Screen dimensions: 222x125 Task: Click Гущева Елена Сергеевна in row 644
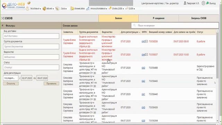[69, 55]
